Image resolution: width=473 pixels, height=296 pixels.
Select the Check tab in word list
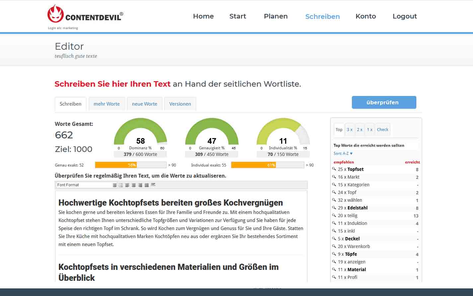[382, 130]
